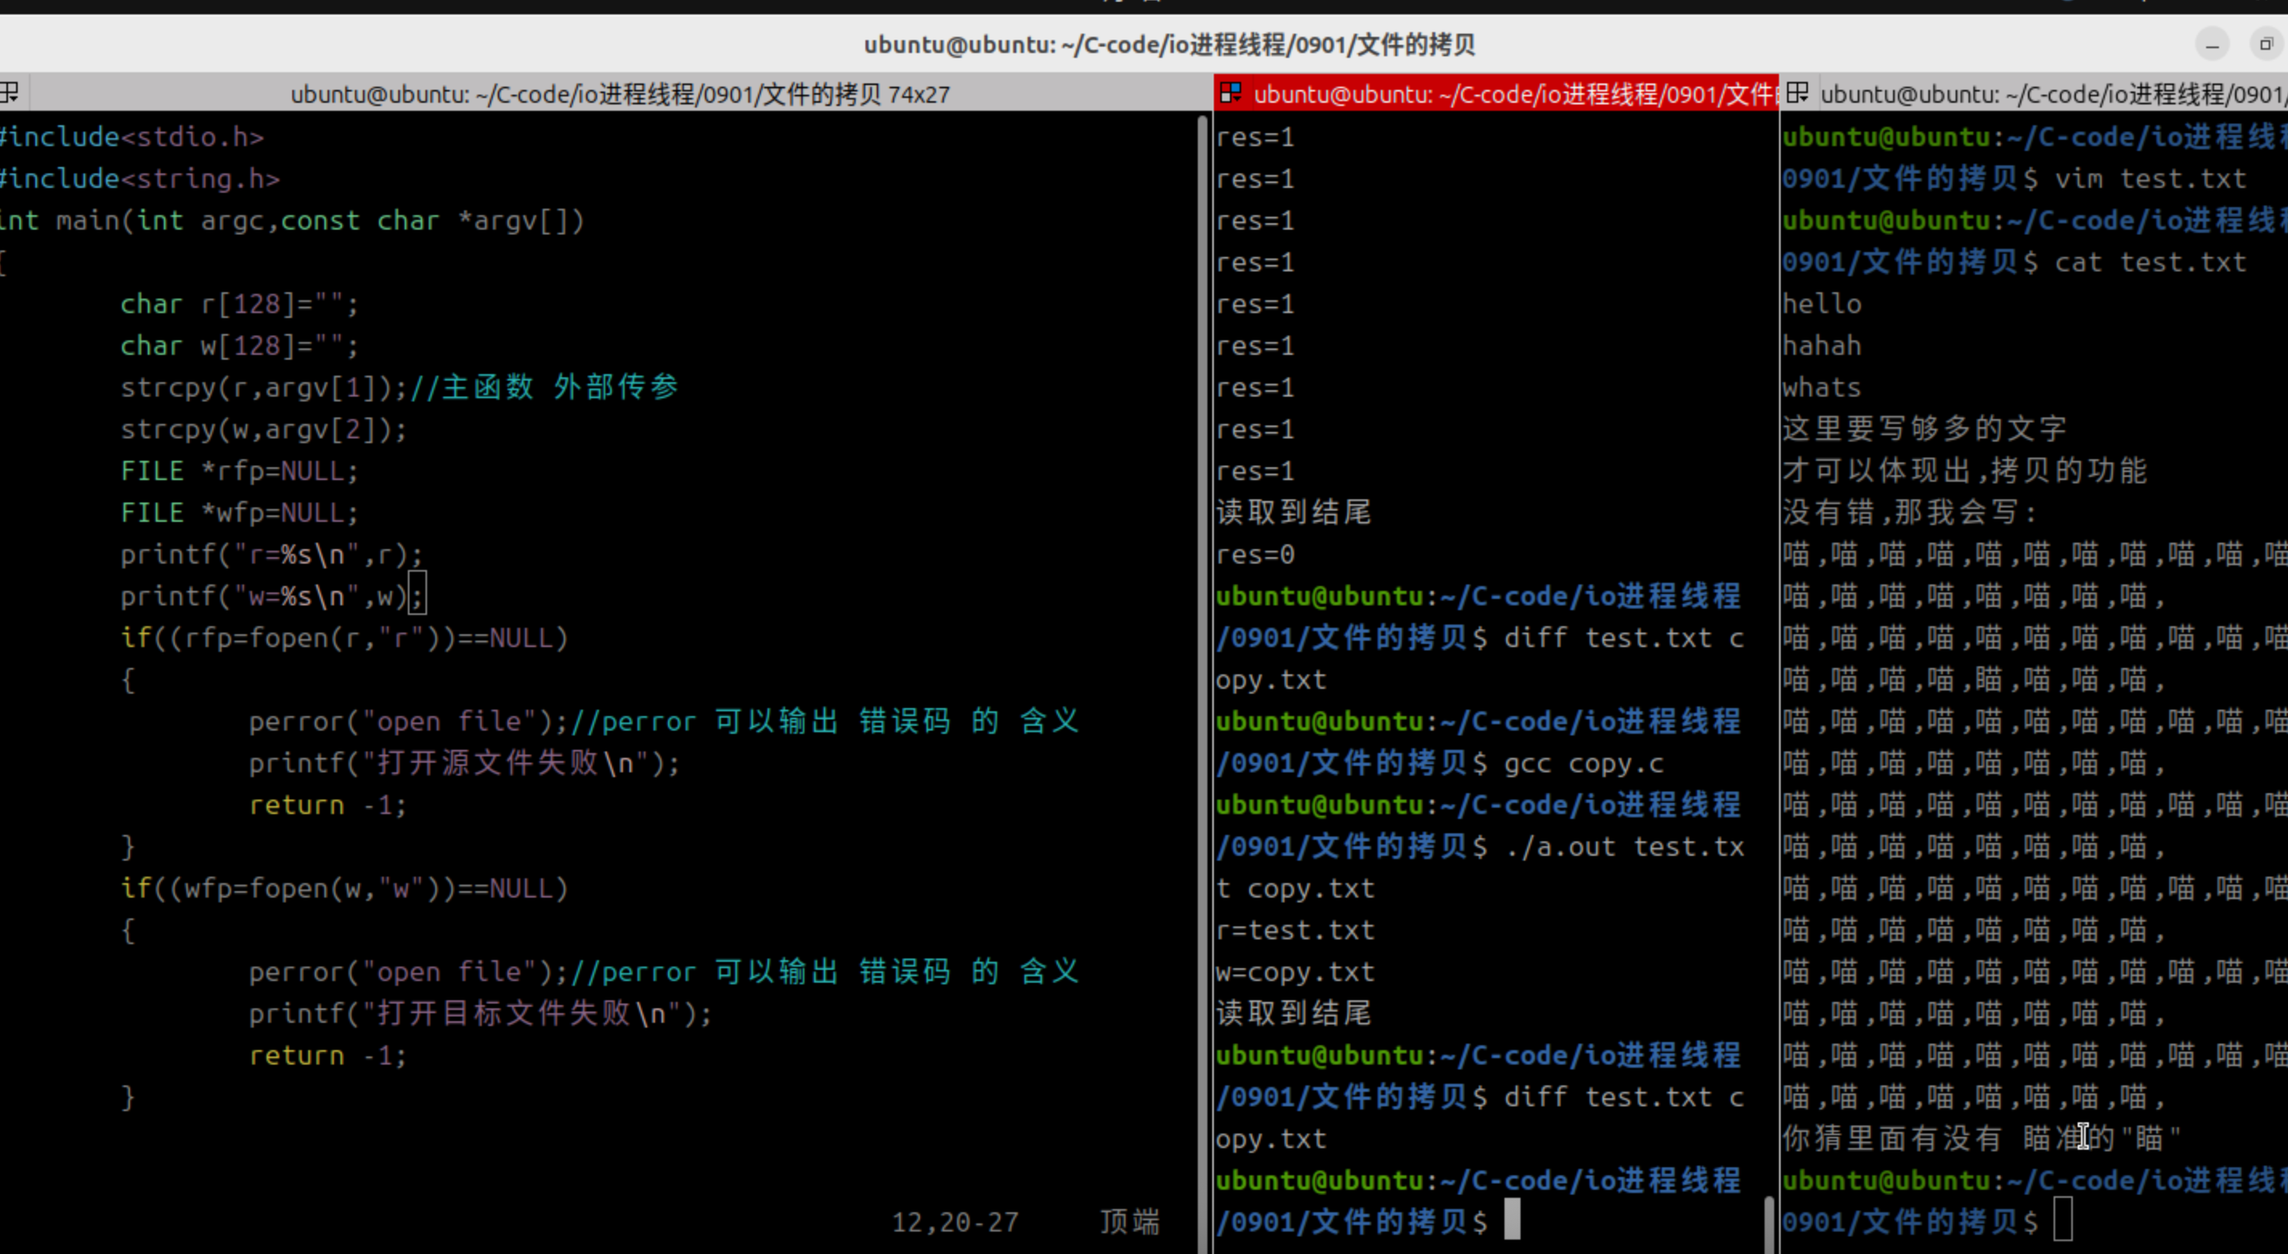Maximize the terminal window
This screenshot has height=1254, width=2288.
(2266, 44)
